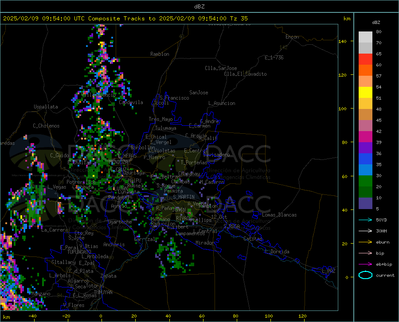Viewport: 399px width, 322px height.
Task: Pick the slate 10-5 dBZ swatch
Action: pos(365,203)
